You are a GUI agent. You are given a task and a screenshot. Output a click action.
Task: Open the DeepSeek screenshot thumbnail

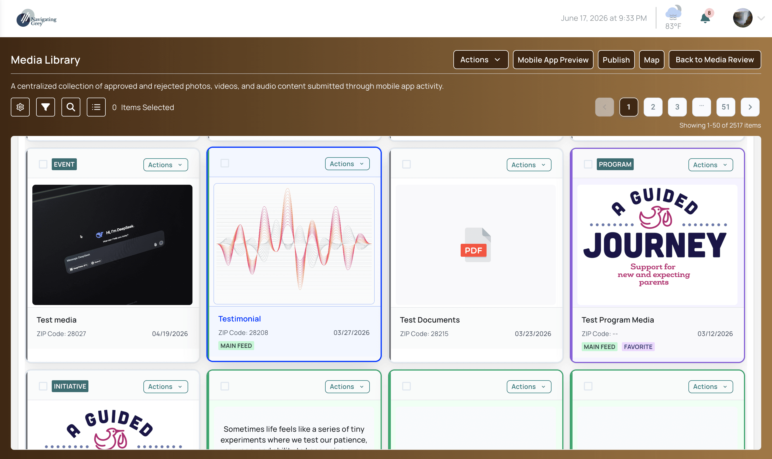pos(112,245)
